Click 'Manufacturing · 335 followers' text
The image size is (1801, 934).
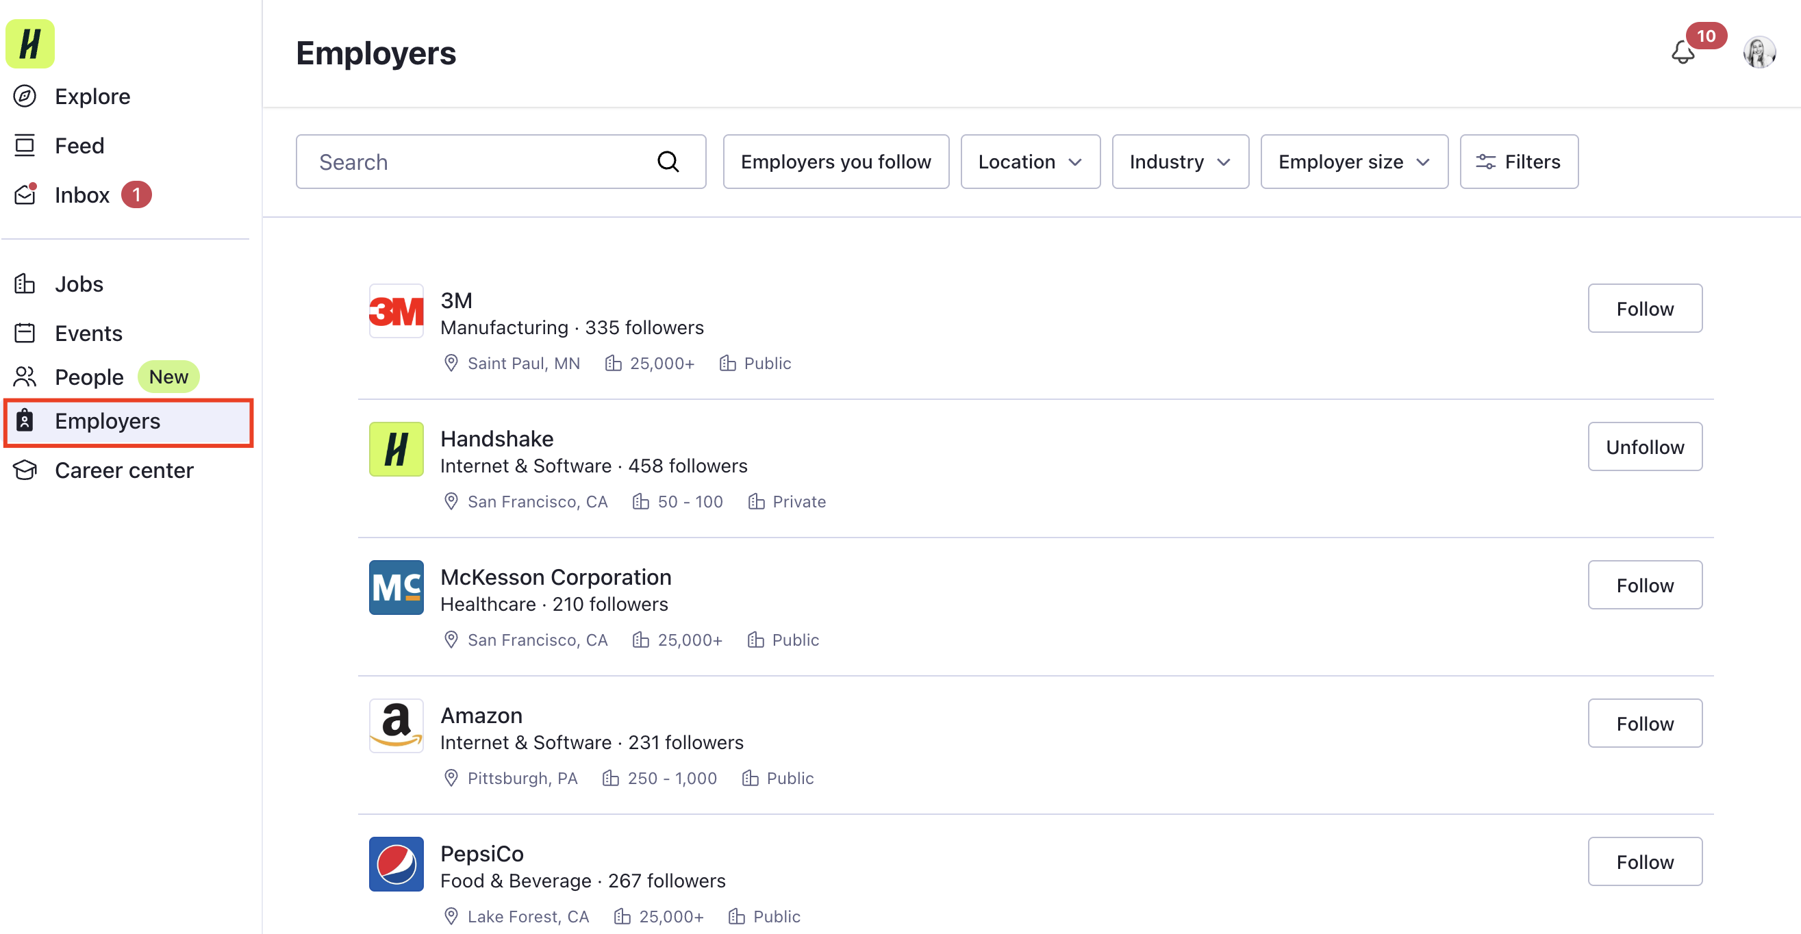click(572, 328)
